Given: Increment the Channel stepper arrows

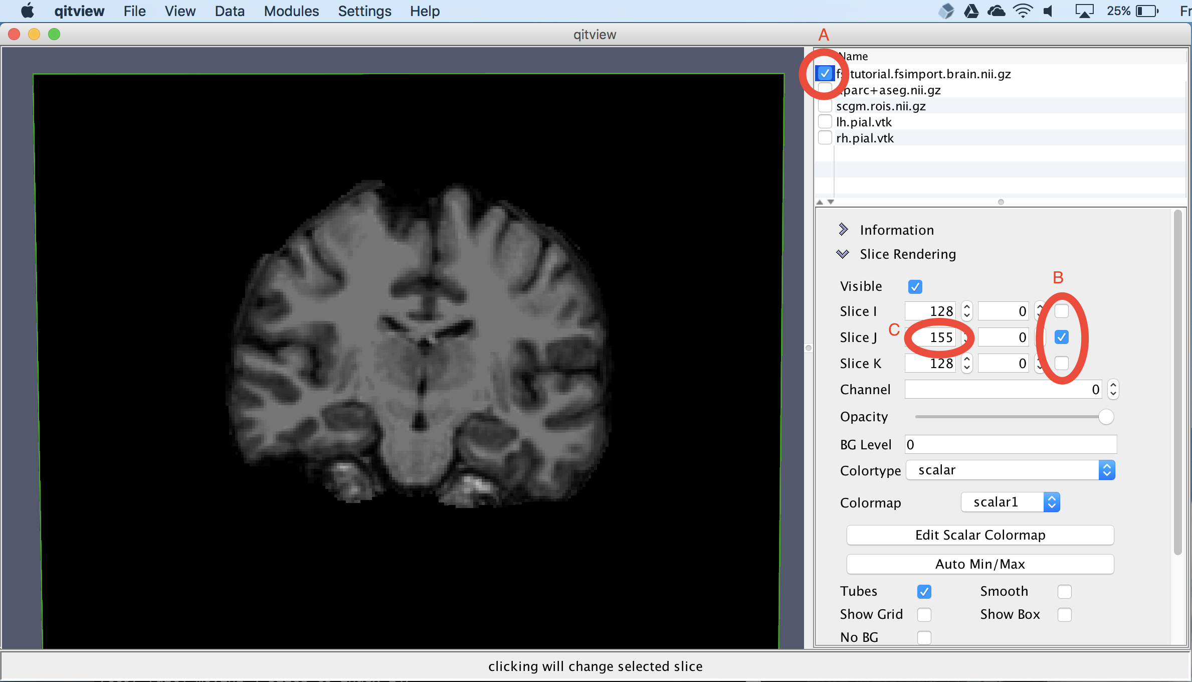Looking at the screenshot, I should click(x=1113, y=385).
